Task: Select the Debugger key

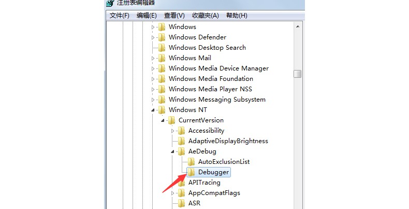Action: pos(214,172)
